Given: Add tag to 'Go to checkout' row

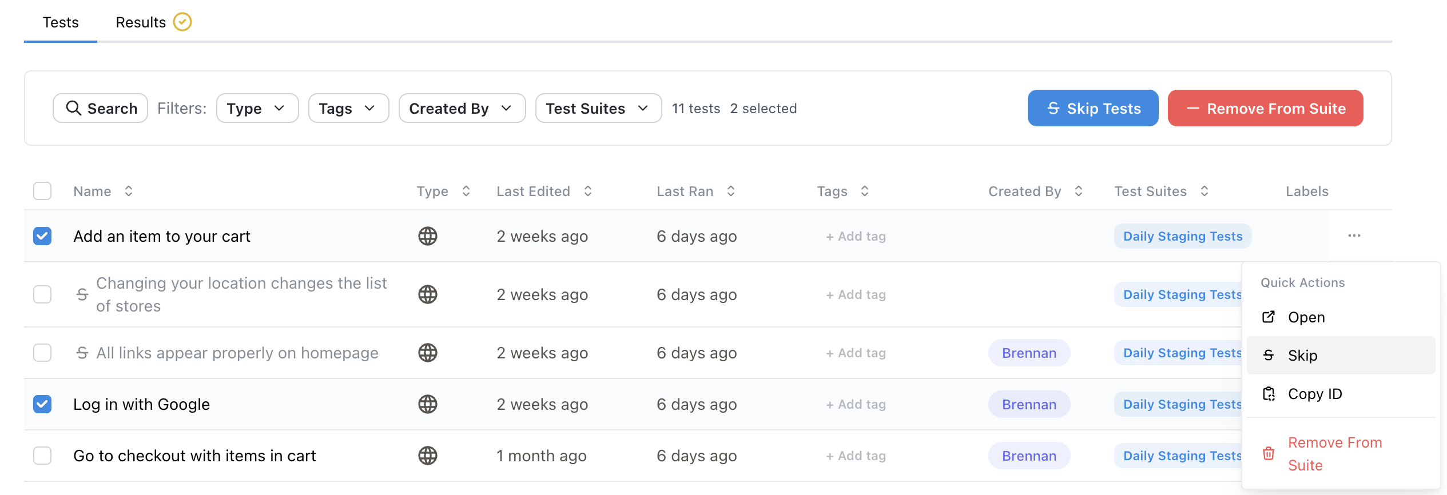Looking at the screenshot, I should (x=856, y=456).
